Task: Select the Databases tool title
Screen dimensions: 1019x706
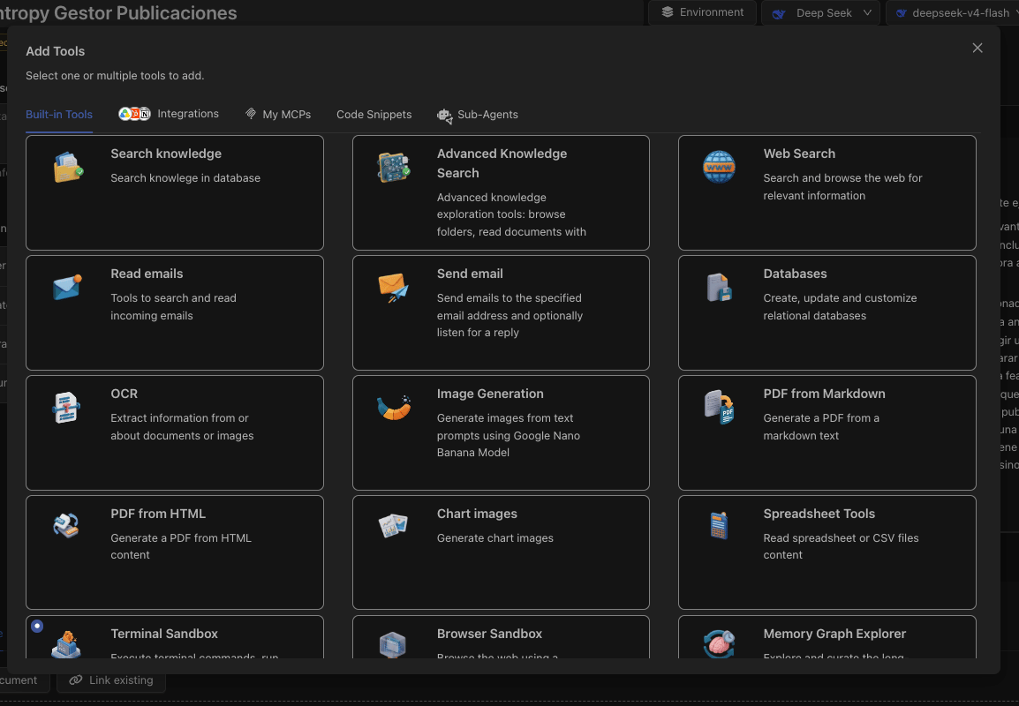Action: point(795,274)
